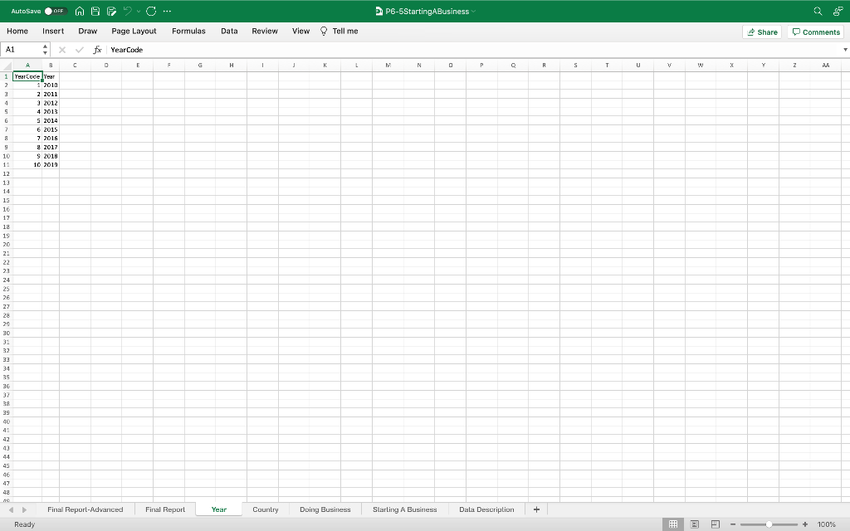Click the Save icon in the title bar

tap(94, 12)
